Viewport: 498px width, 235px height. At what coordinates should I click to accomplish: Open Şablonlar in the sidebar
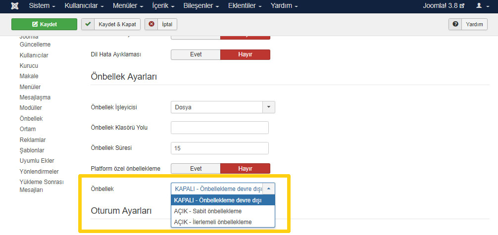coord(32,150)
